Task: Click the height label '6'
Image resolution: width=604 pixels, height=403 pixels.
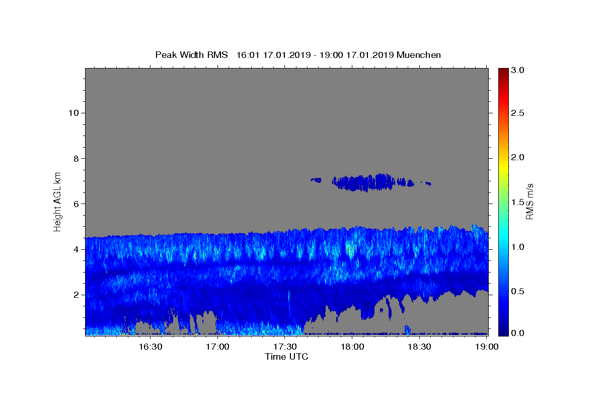Action: (x=75, y=204)
